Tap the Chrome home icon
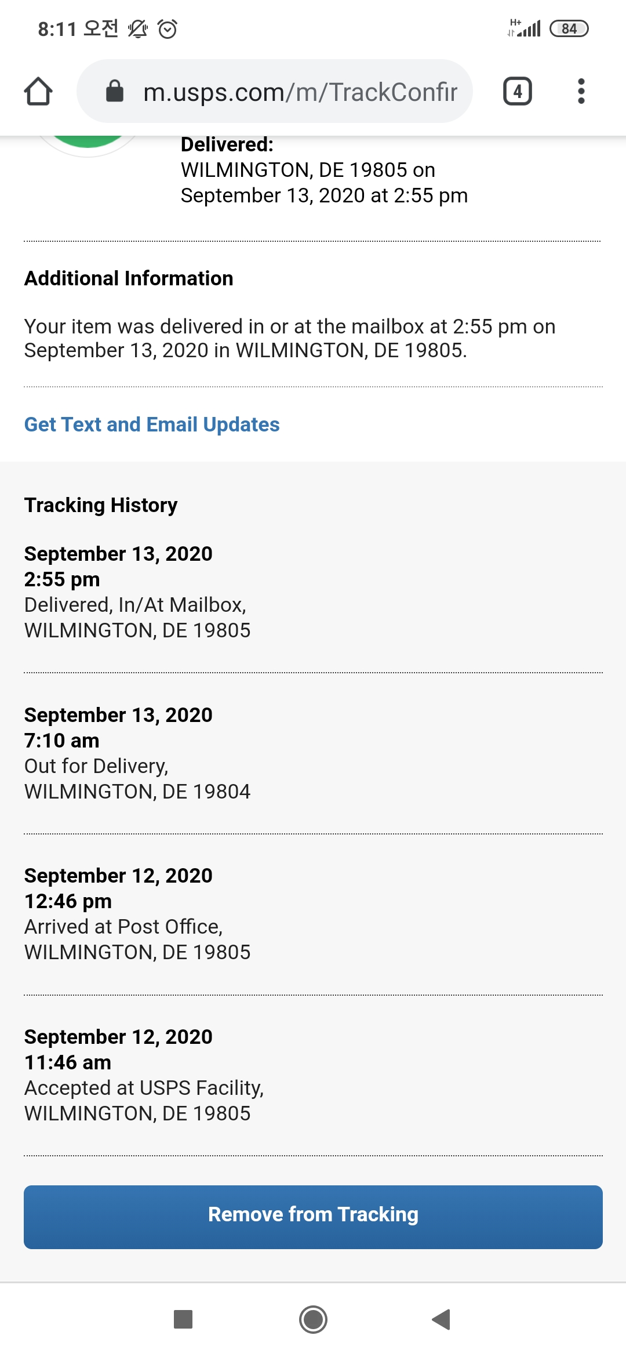Image resolution: width=626 pixels, height=1357 pixels. pos(38,92)
